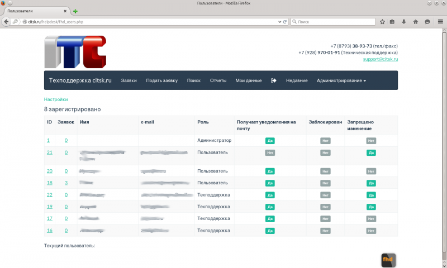Viewport: 447px width, 268px height.
Task: Open the Отчеты navigation item
Action: (218, 80)
